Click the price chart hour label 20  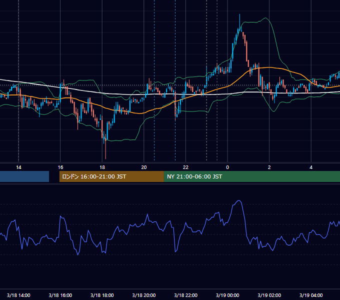click(x=144, y=167)
